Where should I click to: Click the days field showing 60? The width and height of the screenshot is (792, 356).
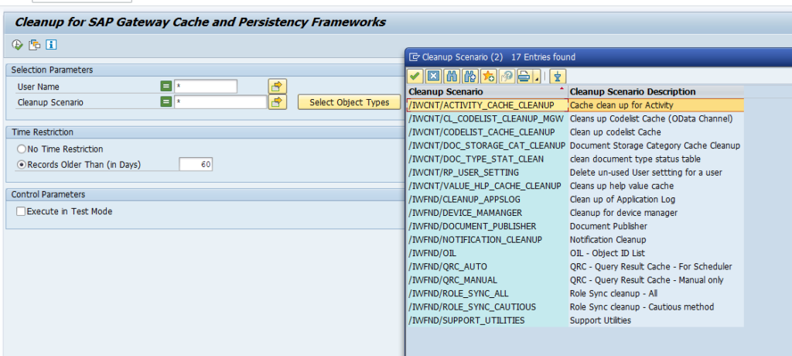coord(196,165)
